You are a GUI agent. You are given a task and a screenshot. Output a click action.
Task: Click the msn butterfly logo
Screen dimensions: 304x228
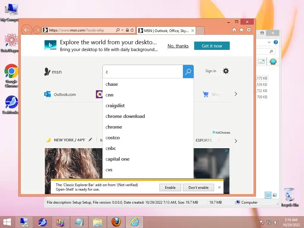point(53,72)
